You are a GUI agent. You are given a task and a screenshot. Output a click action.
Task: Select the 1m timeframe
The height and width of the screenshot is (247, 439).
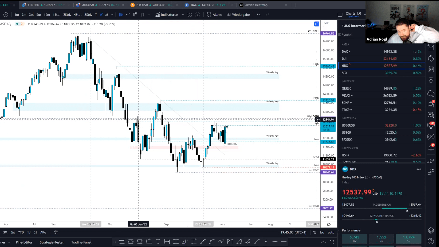click(17, 15)
